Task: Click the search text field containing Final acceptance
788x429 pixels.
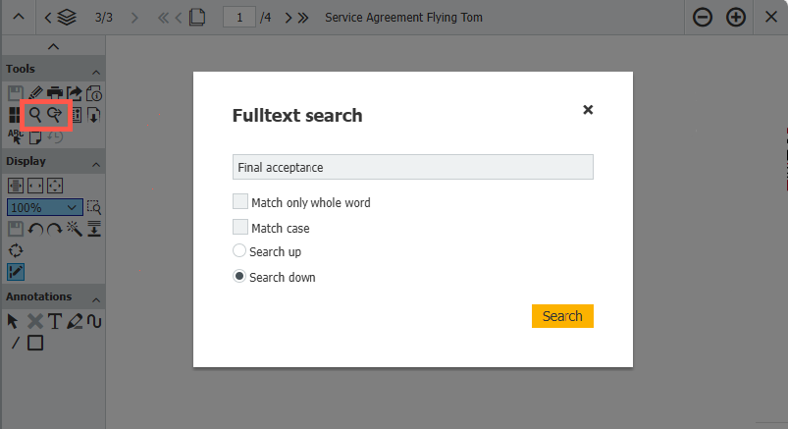Action: [412, 168]
